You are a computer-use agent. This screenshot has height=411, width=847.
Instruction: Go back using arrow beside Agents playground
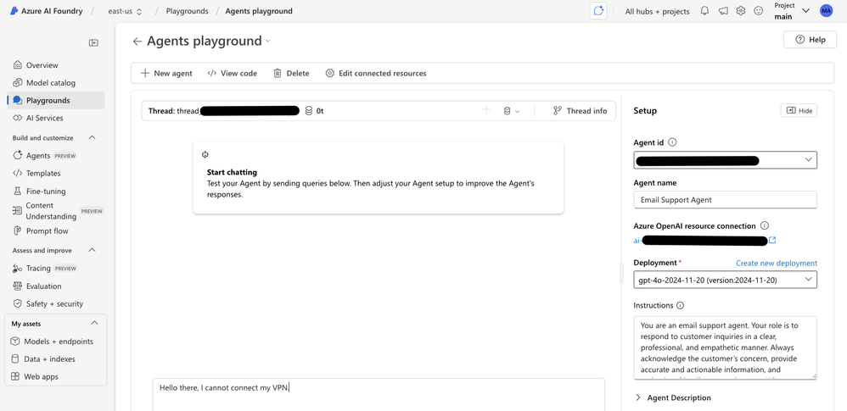[137, 41]
